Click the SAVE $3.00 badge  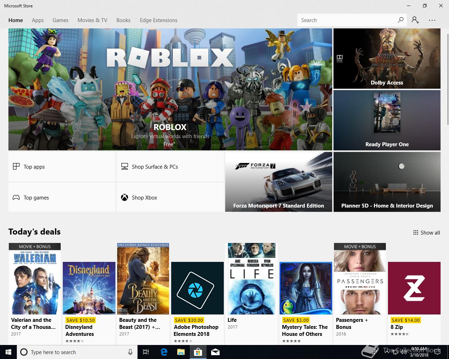pyautogui.click(x=296, y=320)
